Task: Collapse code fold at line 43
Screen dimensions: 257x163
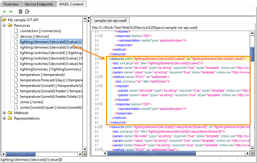Action: point(101,127)
